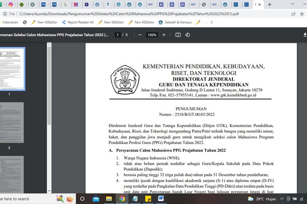Zoom out the PDF with minus button
The width and height of the screenshot is (307, 204).
(x=140, y=35)
